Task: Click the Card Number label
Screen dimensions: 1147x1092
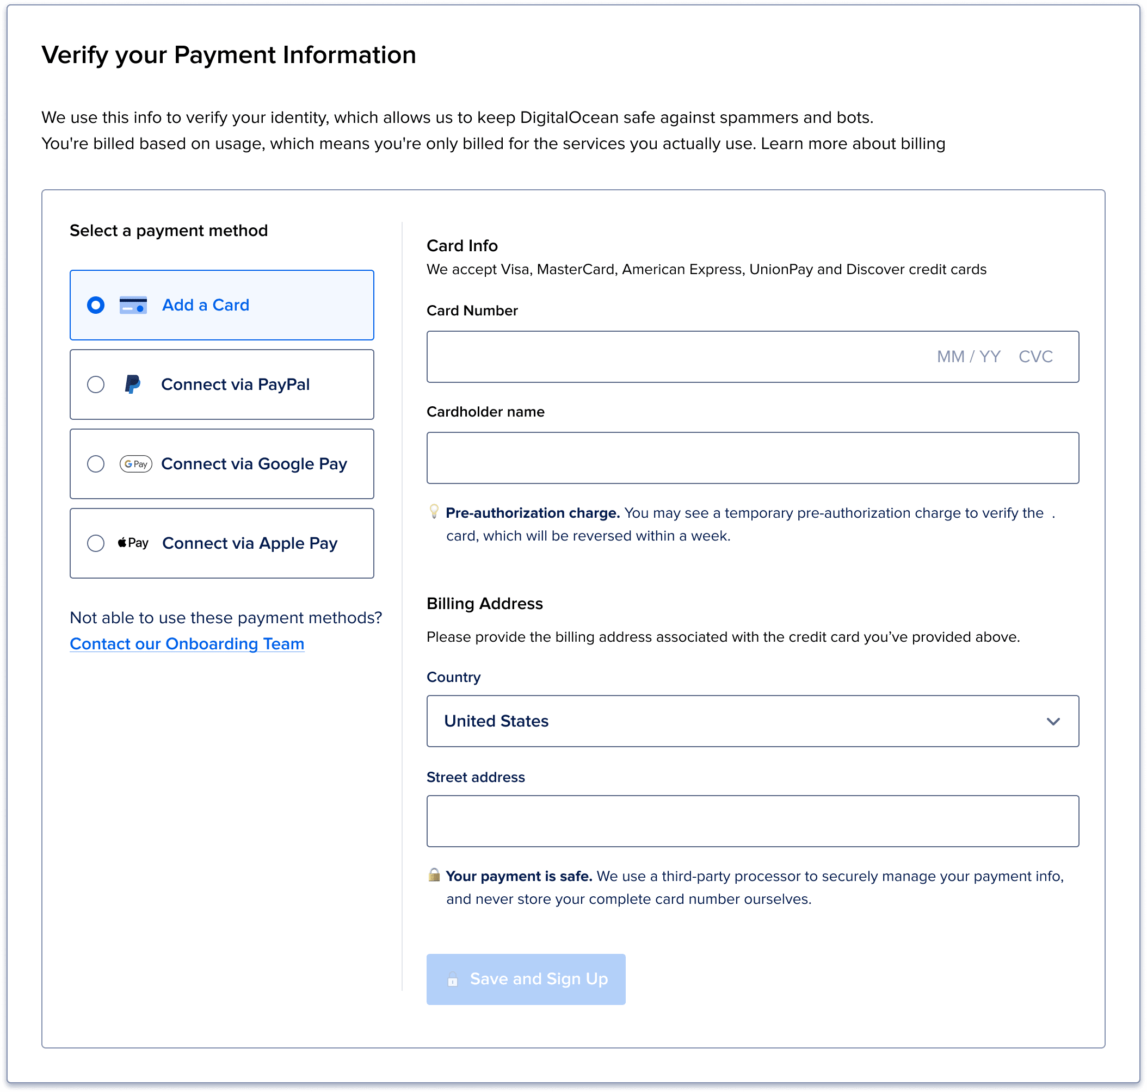Action: [472, 311]
